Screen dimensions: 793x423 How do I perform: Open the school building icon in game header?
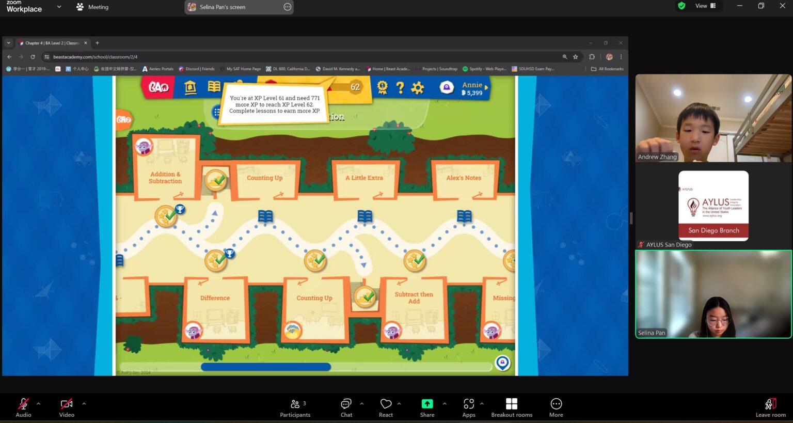[191, 88]
